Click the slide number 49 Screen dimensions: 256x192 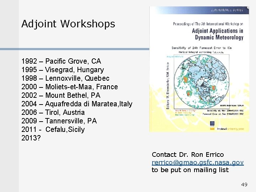244,185
